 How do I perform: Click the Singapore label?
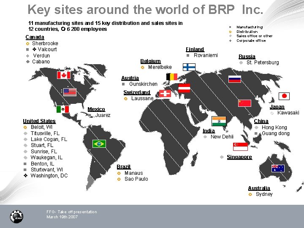(239, 157)
